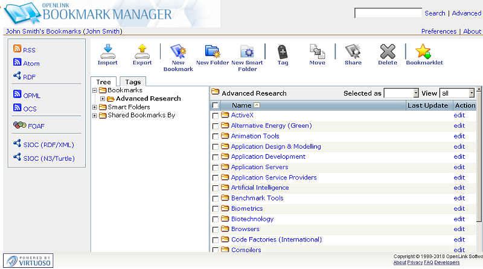The height and width of the screenshot is (269, 483).
Task: Switch to the Tags tab
Action: point(133,82)
